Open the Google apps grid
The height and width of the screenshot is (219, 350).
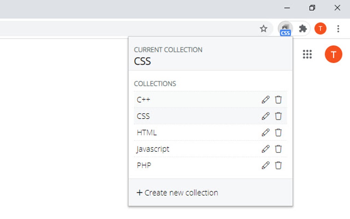(x=307, y=54)
